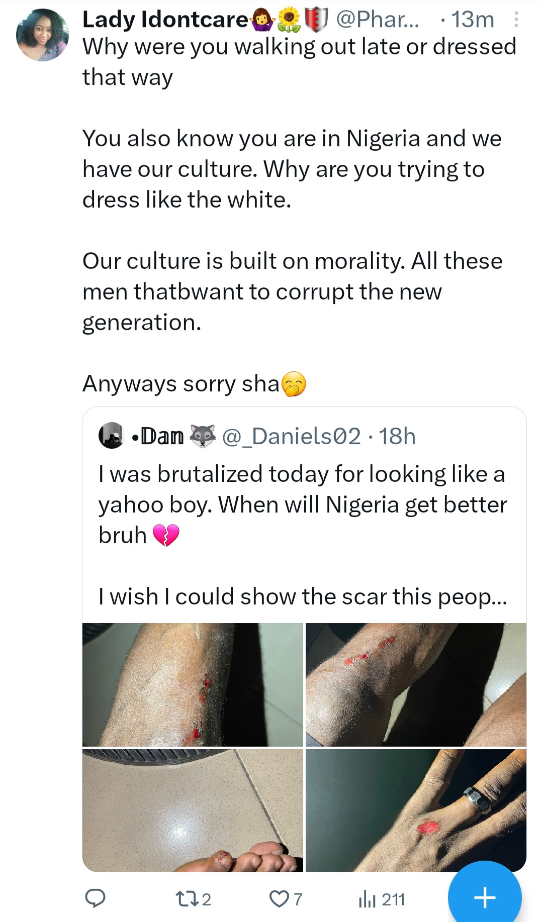Open Lady Idontcare's profile picture

coord(42,35)
